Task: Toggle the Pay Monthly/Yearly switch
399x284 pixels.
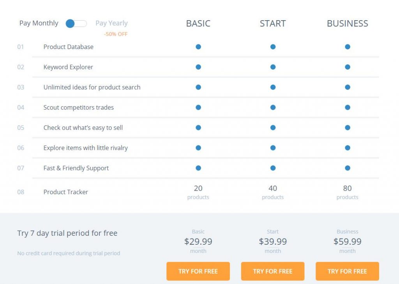Action: [76, 24]
